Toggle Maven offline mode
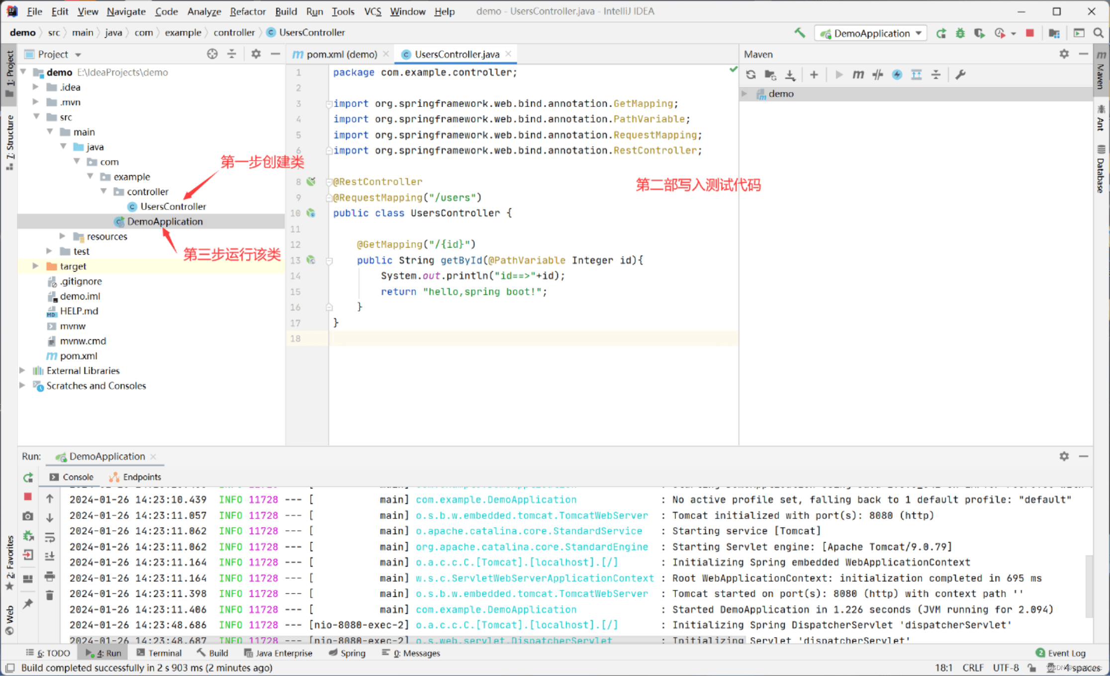 point(877,75)
